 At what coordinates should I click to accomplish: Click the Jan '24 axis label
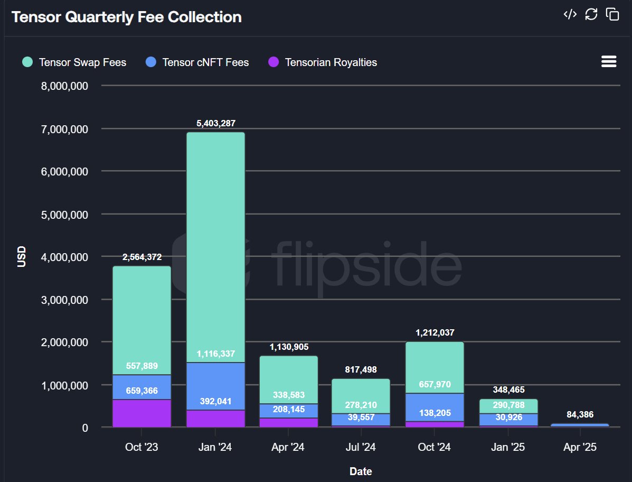(215, 447)
